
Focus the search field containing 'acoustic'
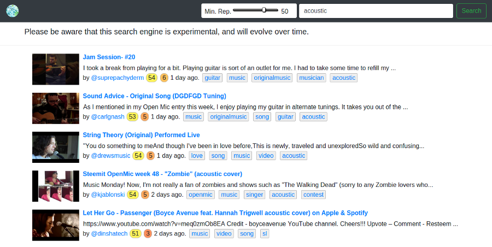pyautogui.click(x=376, y=11)
